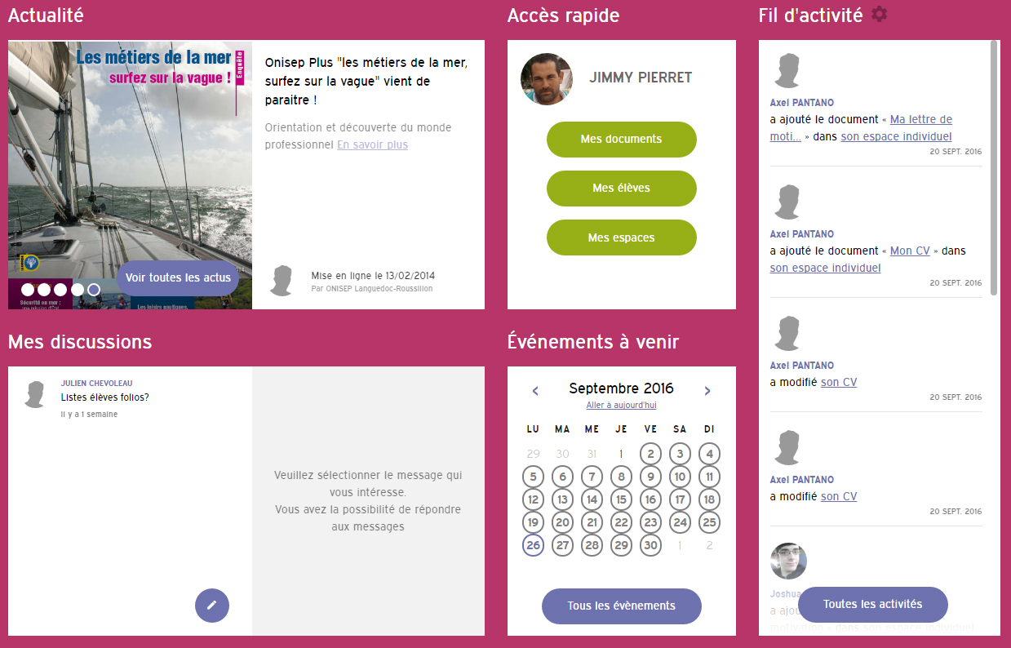Click Joshua's photo avatar in activity feed
The image size is (1011, 648).
(788, 561)
